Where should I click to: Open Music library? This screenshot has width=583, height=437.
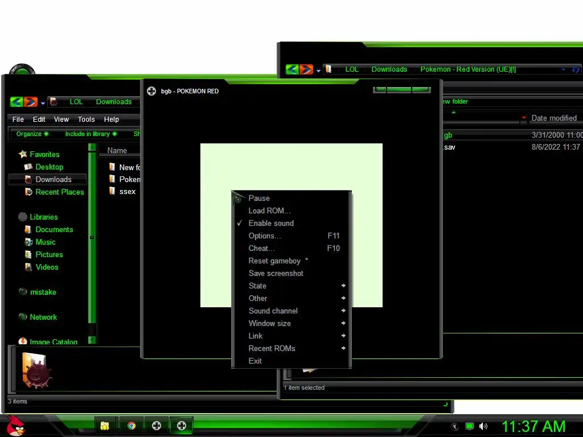[46, 242]
